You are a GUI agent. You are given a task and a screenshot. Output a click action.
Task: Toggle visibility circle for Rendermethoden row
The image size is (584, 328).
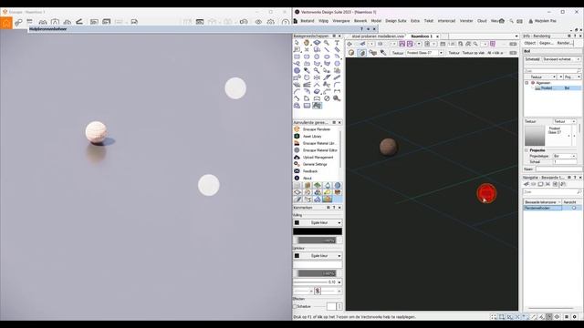(x=574, y=208)
